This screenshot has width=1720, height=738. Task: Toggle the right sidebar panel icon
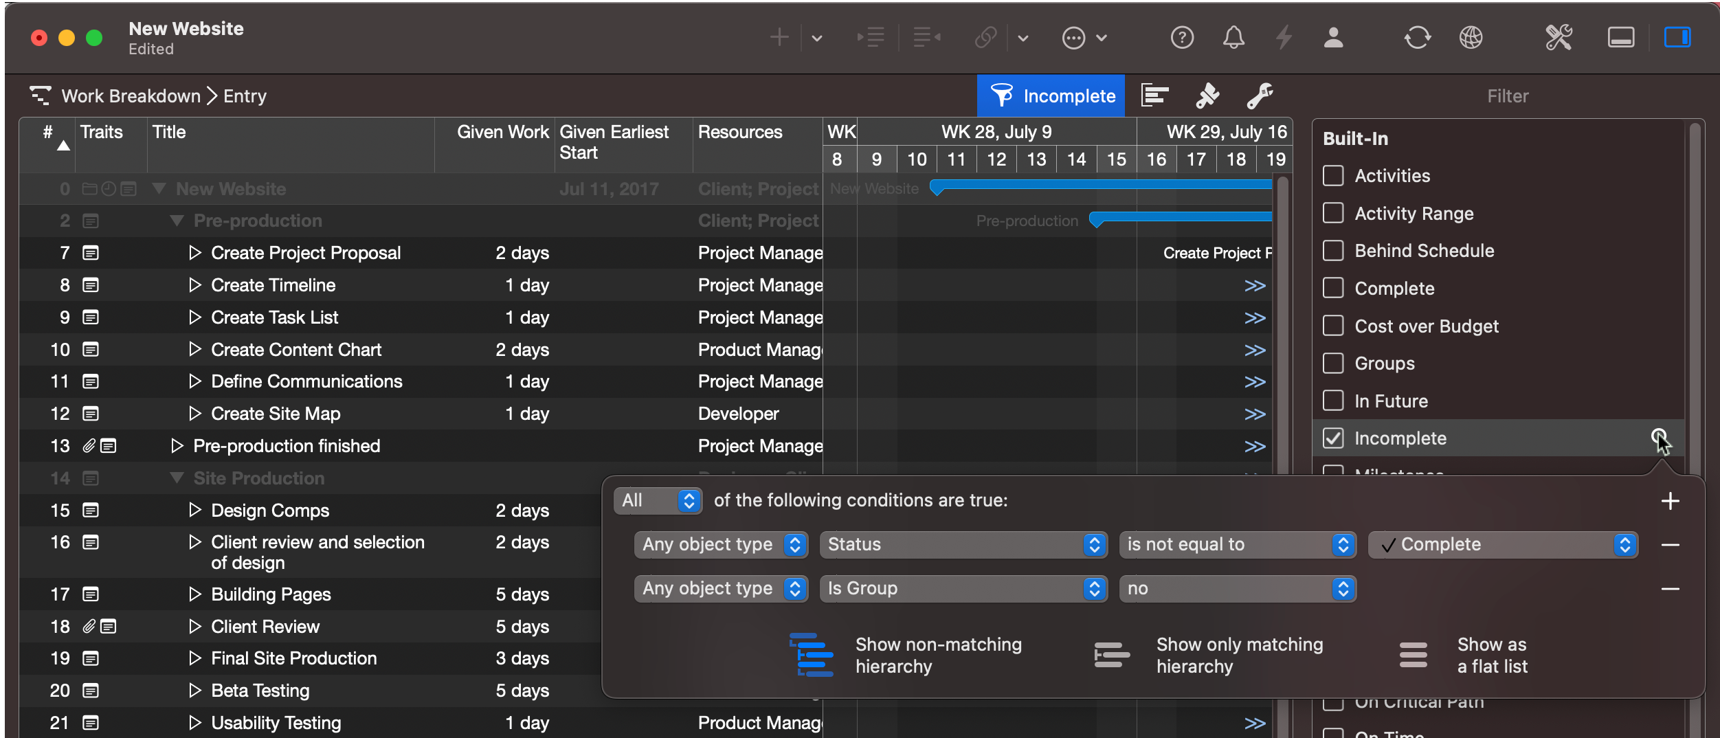(1677, 38)
